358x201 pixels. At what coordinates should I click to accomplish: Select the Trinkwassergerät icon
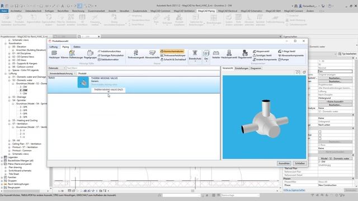(136, 55)
